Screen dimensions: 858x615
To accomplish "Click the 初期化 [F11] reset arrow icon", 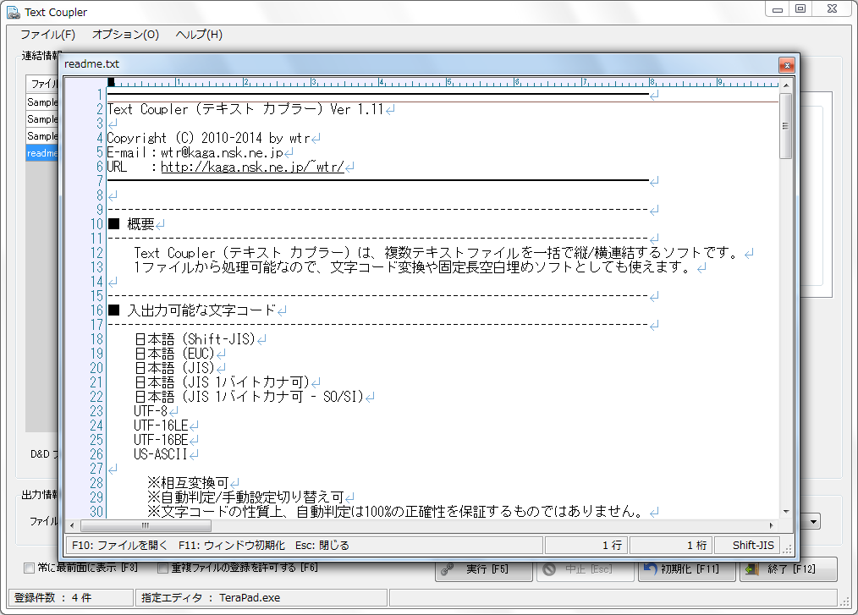I will pos(650,570).
